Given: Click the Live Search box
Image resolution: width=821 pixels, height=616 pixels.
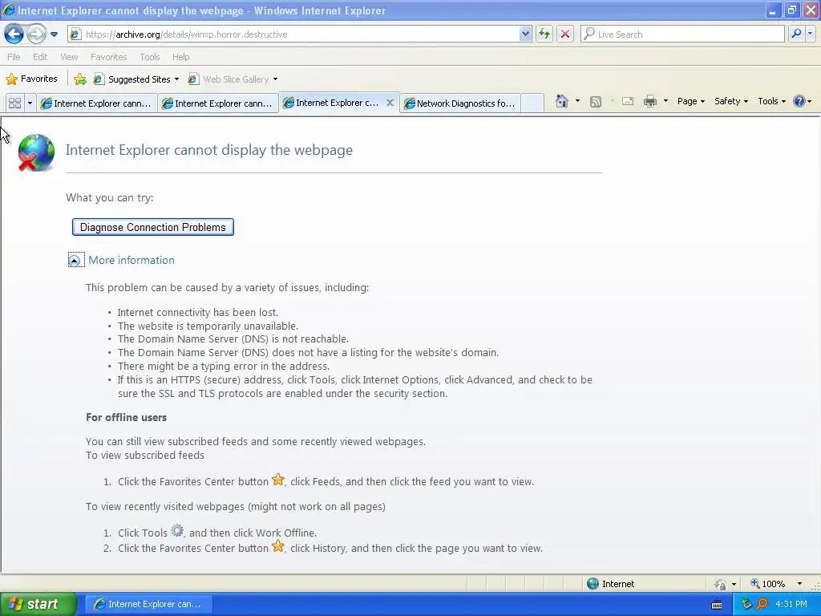Looking at the screenshot, I should [682, 34].
